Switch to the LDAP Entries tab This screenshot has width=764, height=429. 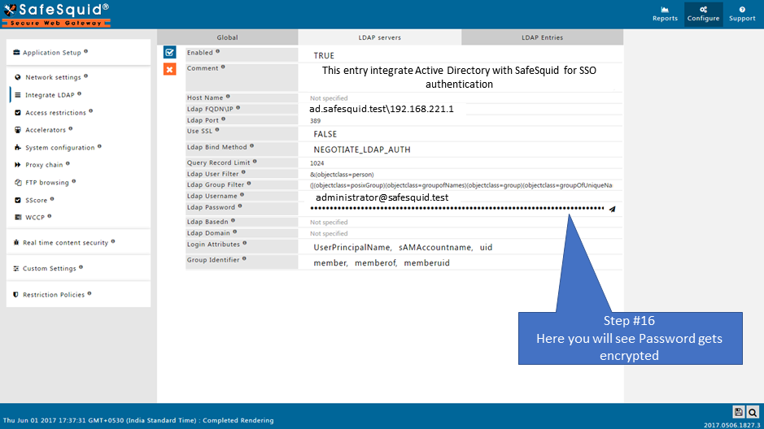coord(543,37)
